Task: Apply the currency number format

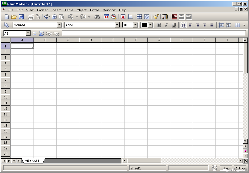Action: tap(228, 25)
